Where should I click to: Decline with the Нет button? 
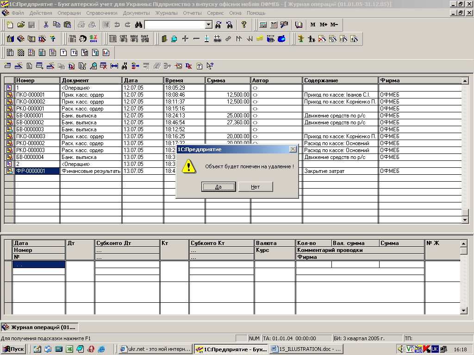256,187
